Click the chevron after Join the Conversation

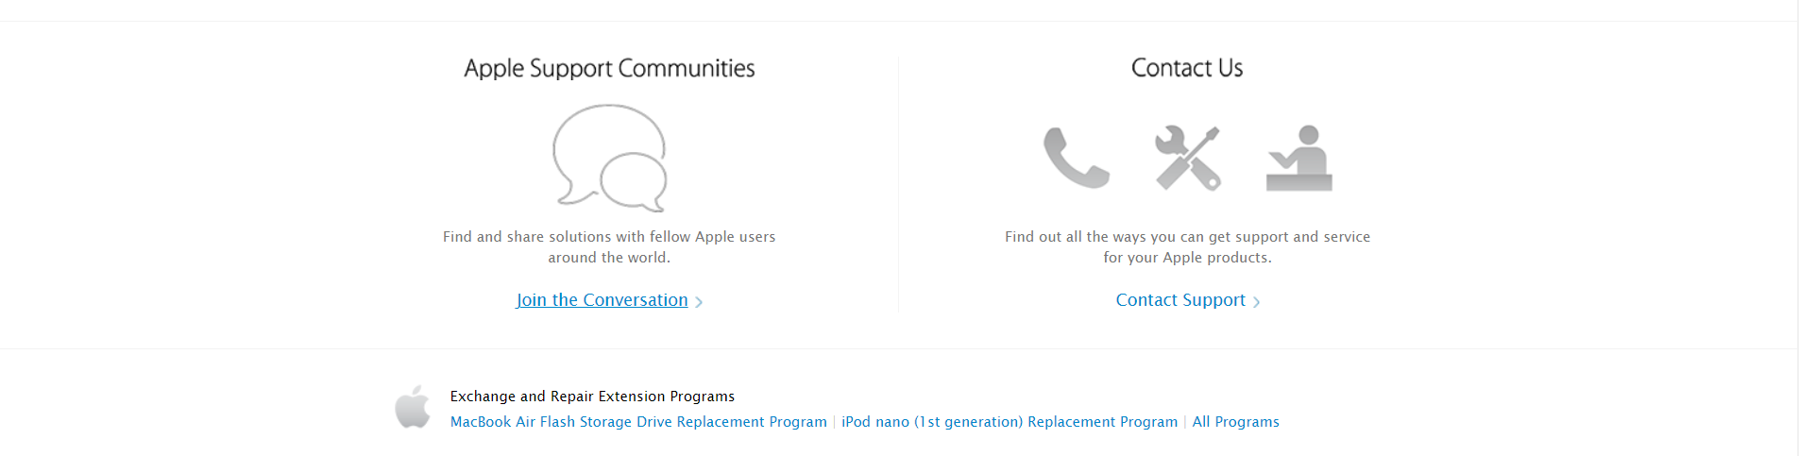699,302
